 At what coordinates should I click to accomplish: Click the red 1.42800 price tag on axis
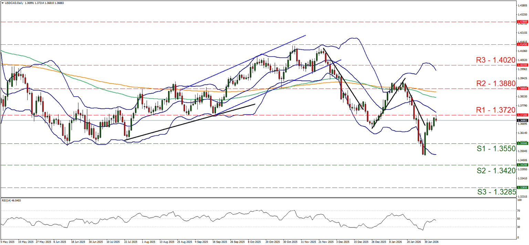[x=522, y=21]
